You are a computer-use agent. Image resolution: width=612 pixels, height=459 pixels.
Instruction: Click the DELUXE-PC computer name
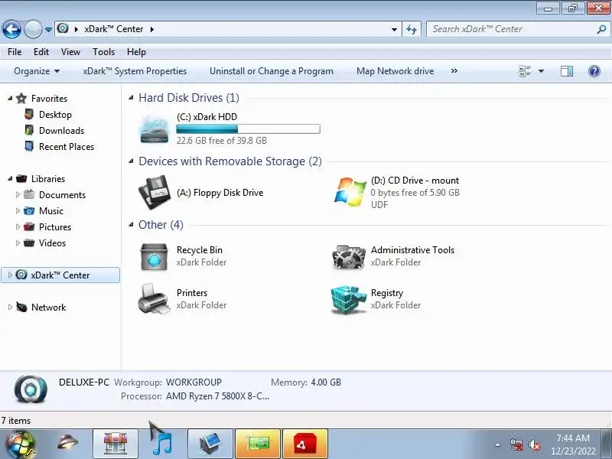tap(84, 382)
